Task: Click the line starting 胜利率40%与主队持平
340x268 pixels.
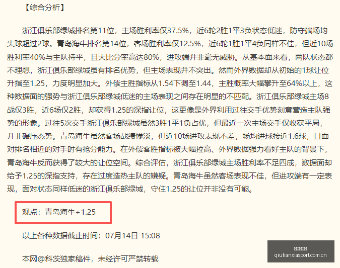Action: pos(170,57)
